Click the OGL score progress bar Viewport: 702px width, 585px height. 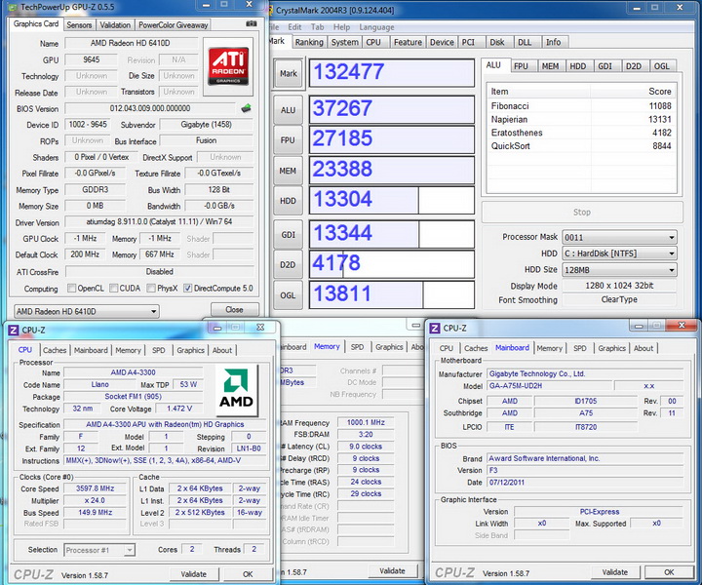[392, 294]
